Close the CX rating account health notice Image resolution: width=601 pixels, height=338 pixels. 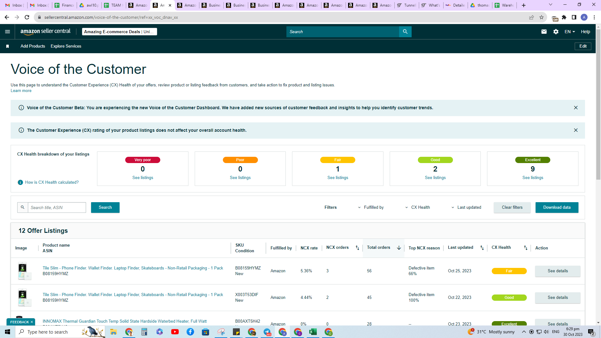pyautogui.click(x=576, y=130)
